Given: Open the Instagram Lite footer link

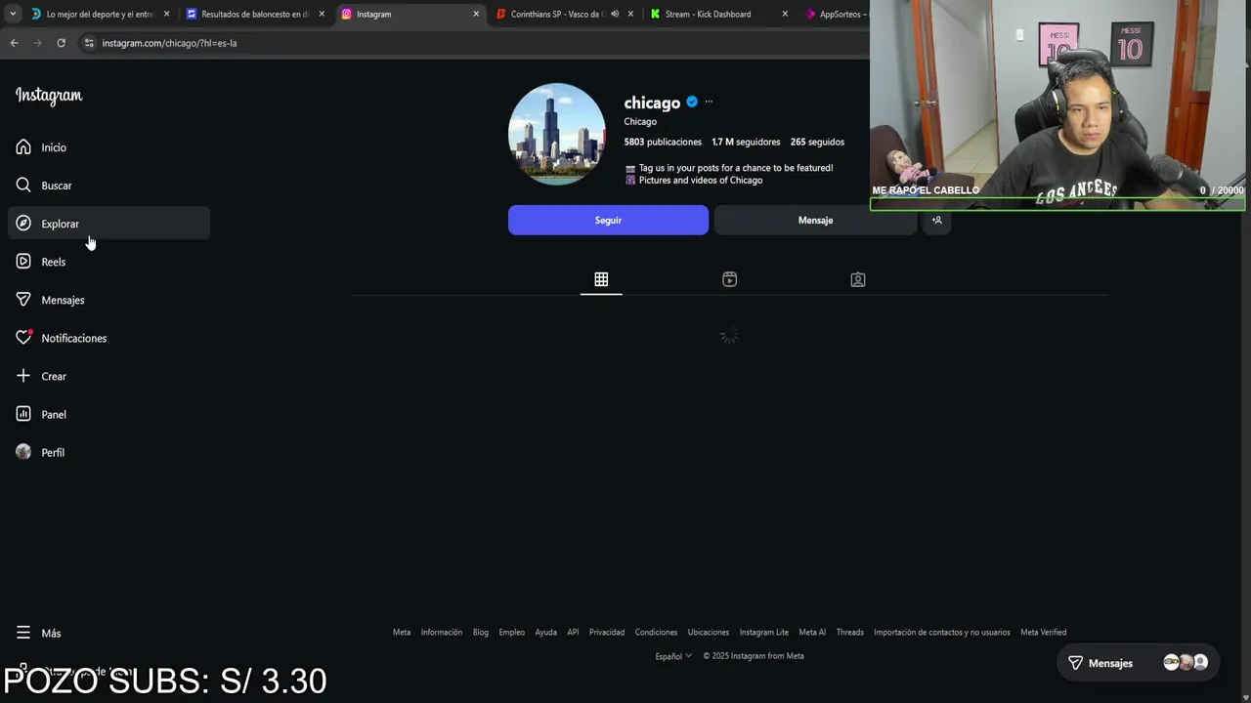Looking at the screenshot, I should 764,632.
